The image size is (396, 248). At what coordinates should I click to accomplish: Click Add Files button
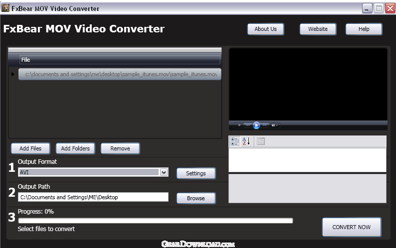(30, 148)
